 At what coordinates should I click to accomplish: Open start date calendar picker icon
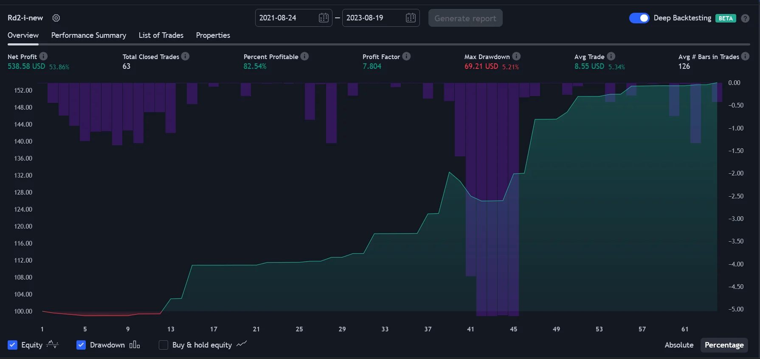click(324, 18)
